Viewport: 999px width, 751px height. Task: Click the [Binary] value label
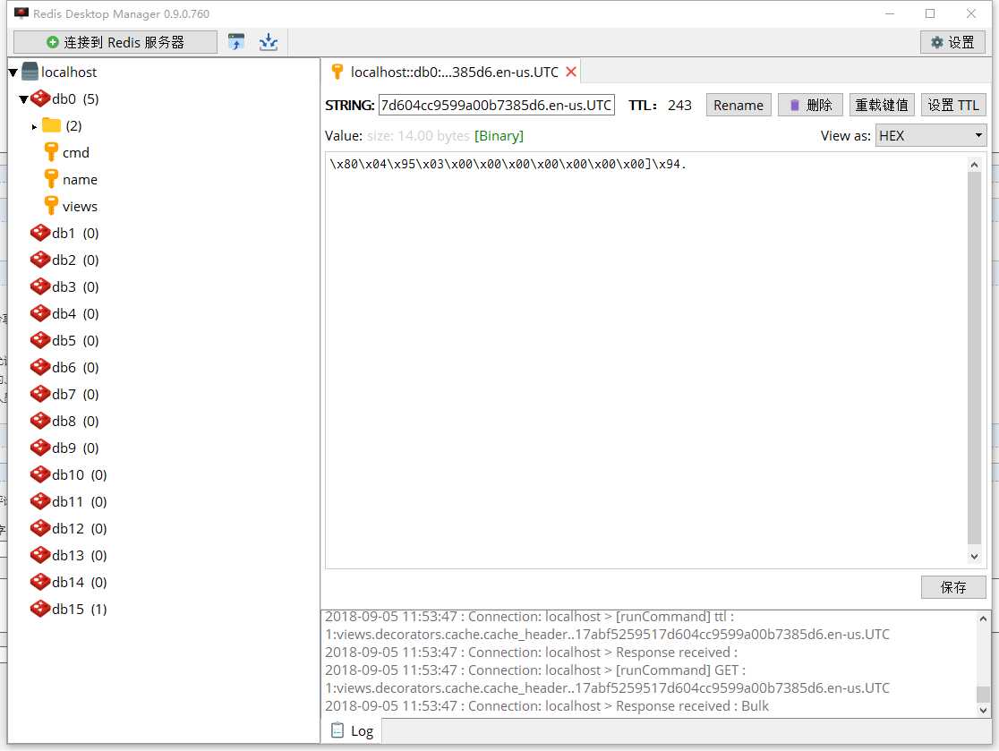click(x=499, y=136)
